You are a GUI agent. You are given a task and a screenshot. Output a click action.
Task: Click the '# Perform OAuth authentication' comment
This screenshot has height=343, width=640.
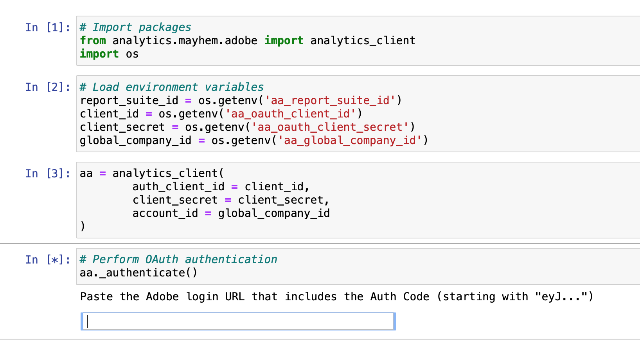(x=178, y=260)
